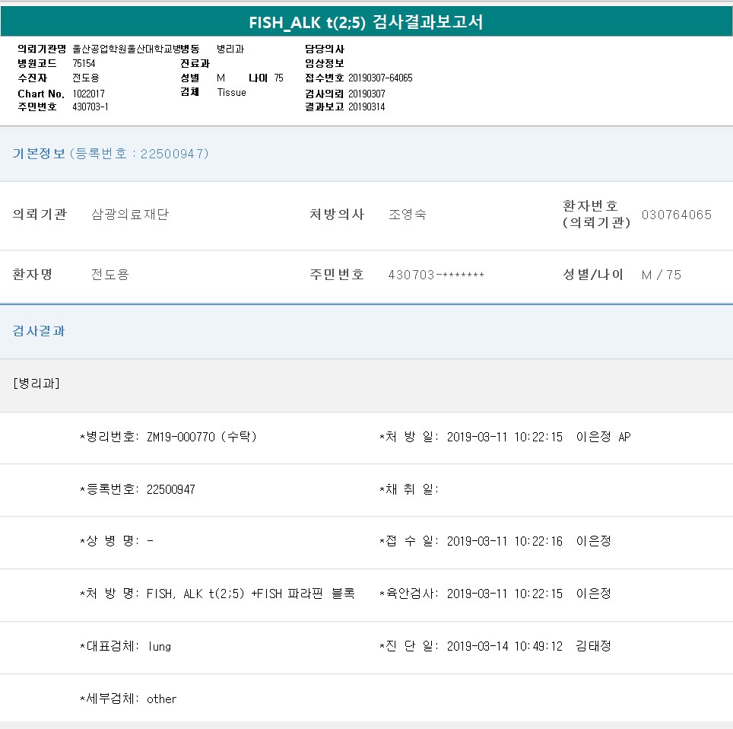Image resolution: width=733 pixels, height=729 pixels.
Task: Select the 의뢰기관 삼광의료재단 value
Action: tap(129, 215)
